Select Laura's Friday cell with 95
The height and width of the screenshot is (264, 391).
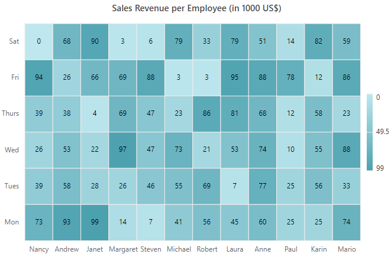click(x=234, y=78)
